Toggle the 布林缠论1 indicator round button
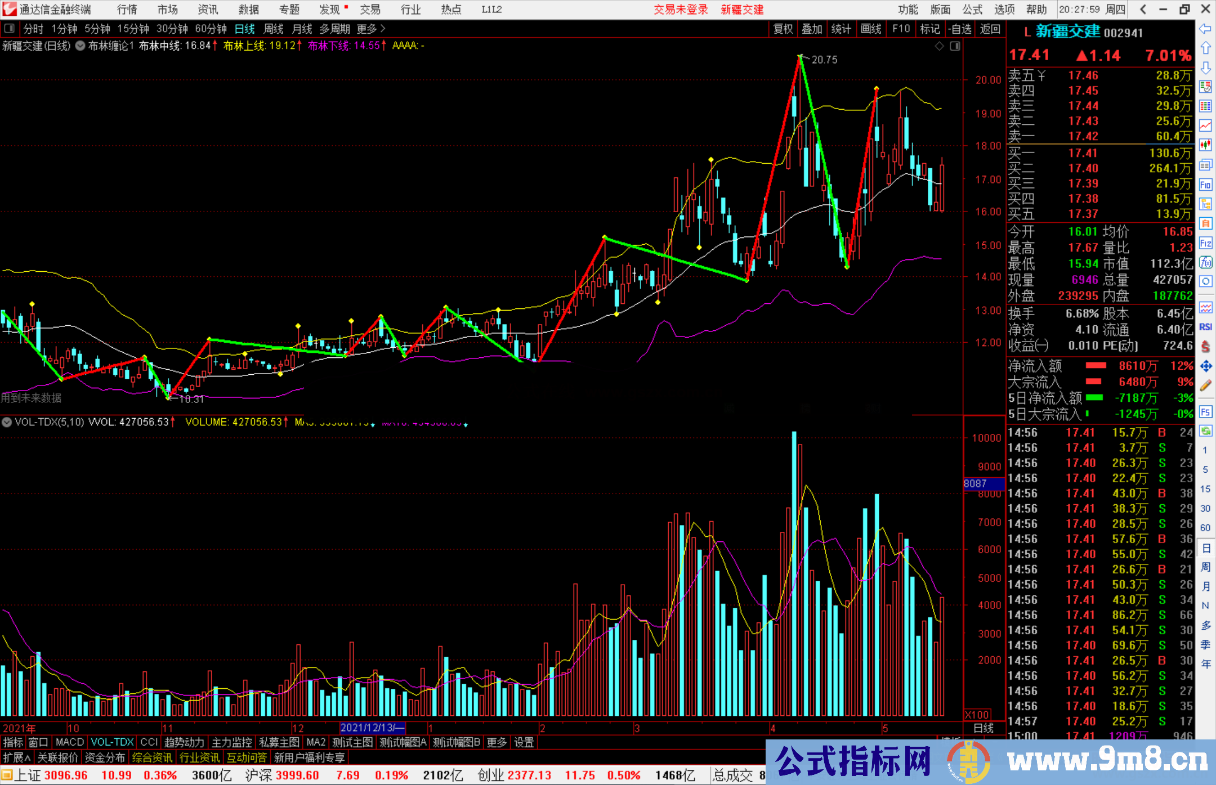This screenshot has height=785, width=1216. 80,46
